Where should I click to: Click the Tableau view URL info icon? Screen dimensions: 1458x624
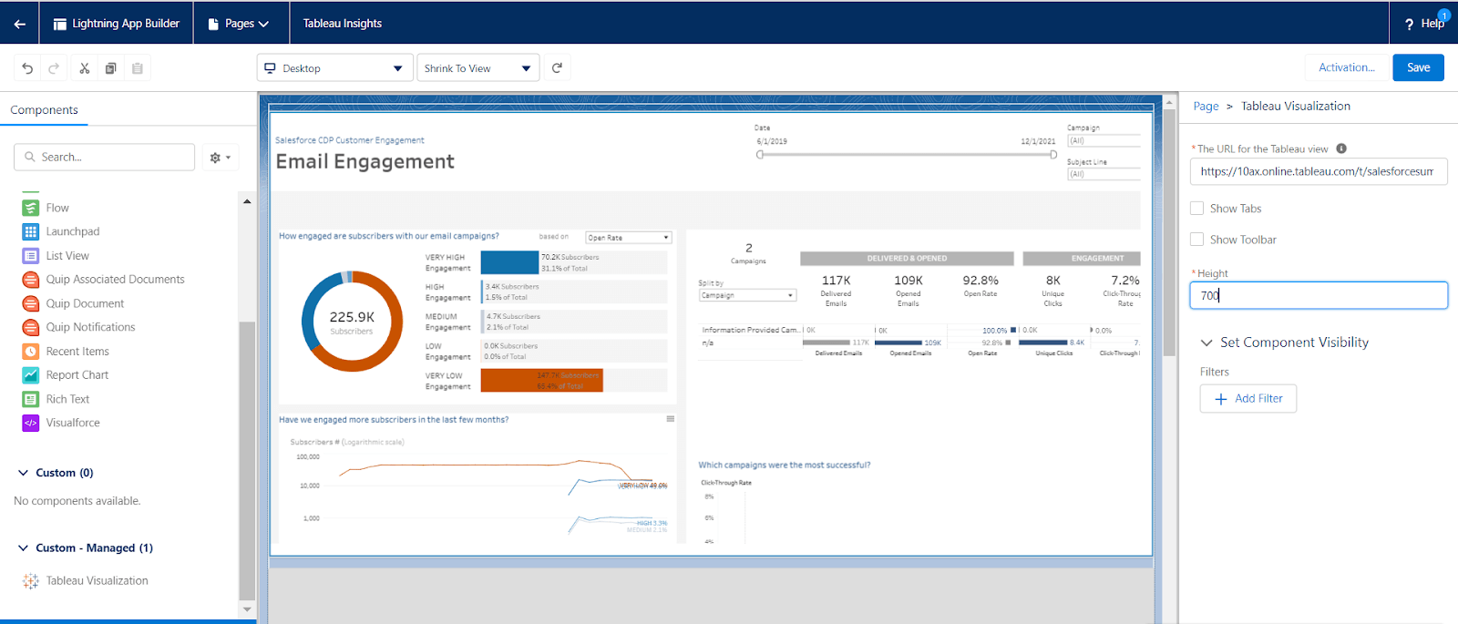click(1341, 148)
